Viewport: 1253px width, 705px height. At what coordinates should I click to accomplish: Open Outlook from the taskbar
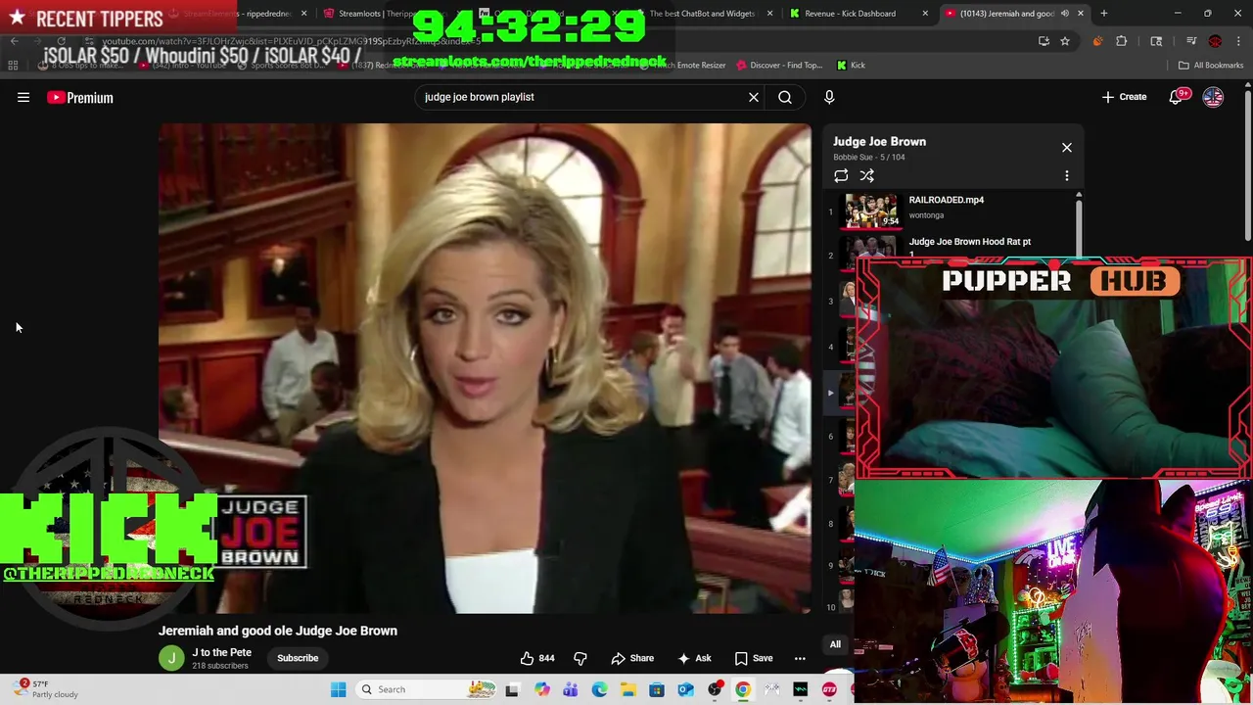point(685,689)
